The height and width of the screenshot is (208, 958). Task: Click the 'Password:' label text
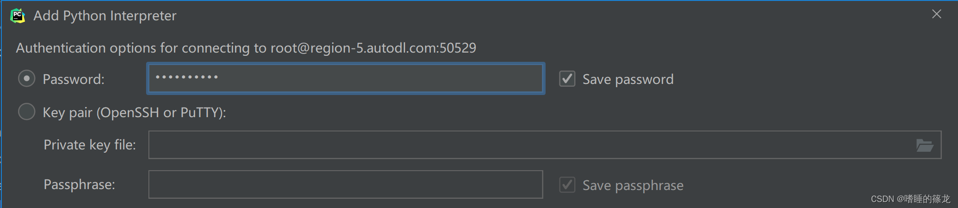(74, 79)
